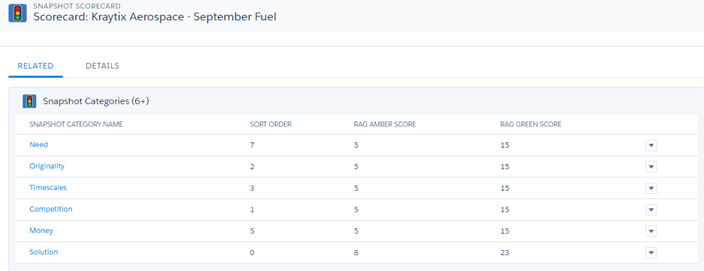Go to the Timescales category link
The image size is (704, 271).
47,188
